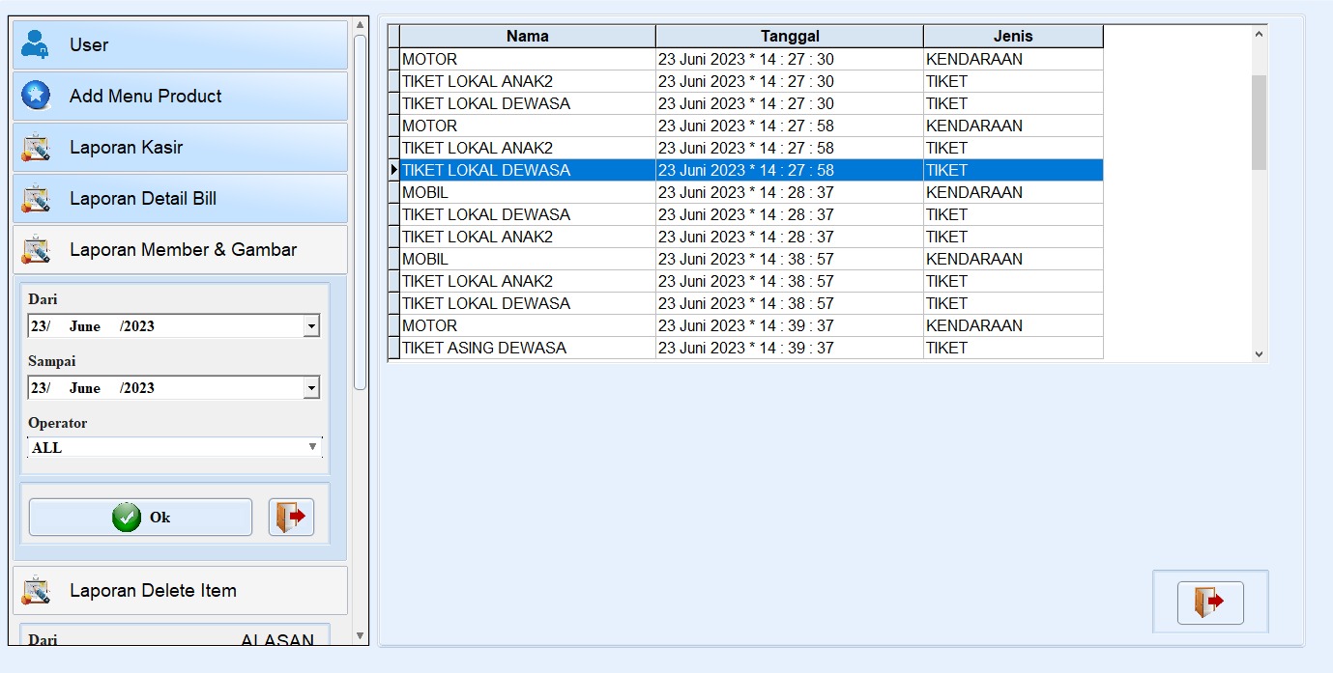Click the exit door button below the table

pos(1210,603)
